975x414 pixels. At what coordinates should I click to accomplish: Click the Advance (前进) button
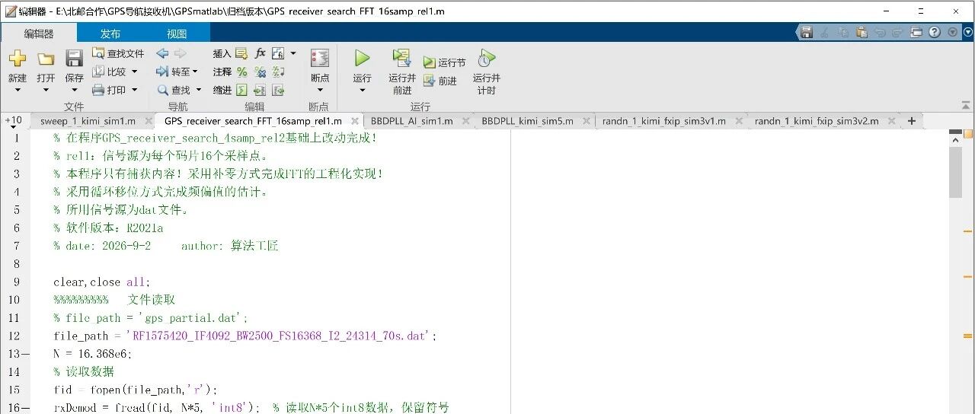[440, 81]
